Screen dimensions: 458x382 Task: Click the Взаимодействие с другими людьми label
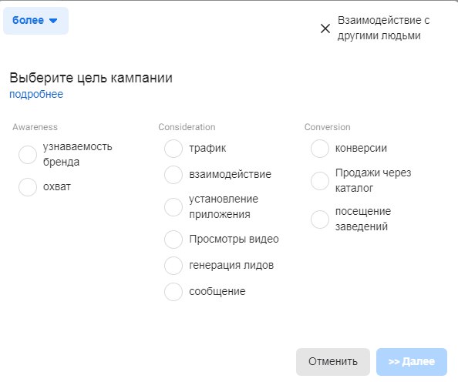coord(383,28)
